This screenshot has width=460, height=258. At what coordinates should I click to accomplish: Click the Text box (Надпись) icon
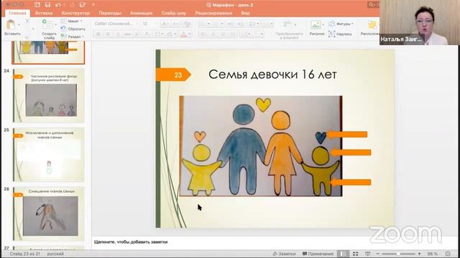click(332, 34)
